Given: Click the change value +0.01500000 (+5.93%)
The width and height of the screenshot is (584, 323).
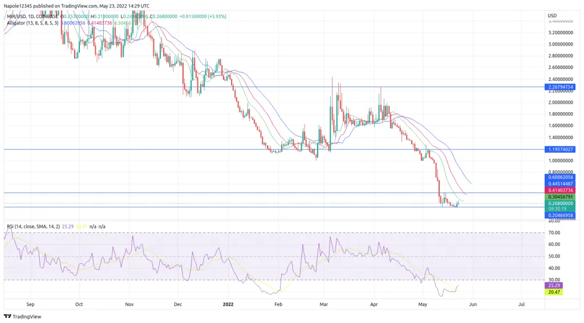Looking at the screenshot, I should (202, 17).
